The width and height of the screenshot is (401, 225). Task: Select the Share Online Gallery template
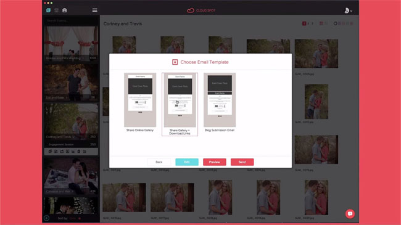coord(140,102)
